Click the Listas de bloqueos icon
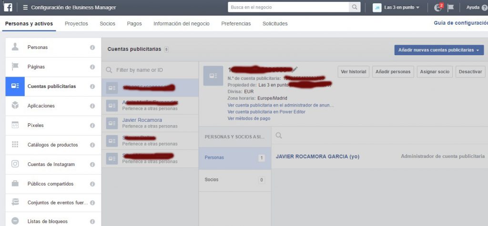Screen dimensions: 488x226 coord(15,221)
